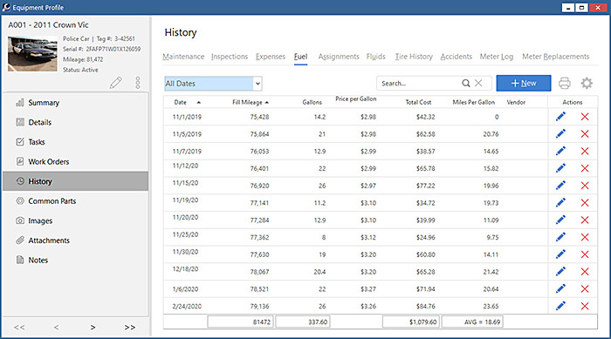This screenshot has height=339, width=611.
Task: Edit the 12/18/20 fuel entry
Action: point(560,271)
